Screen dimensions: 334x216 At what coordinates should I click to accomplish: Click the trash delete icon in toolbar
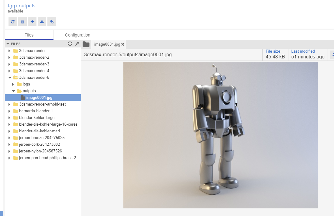[x=22, y=22]
